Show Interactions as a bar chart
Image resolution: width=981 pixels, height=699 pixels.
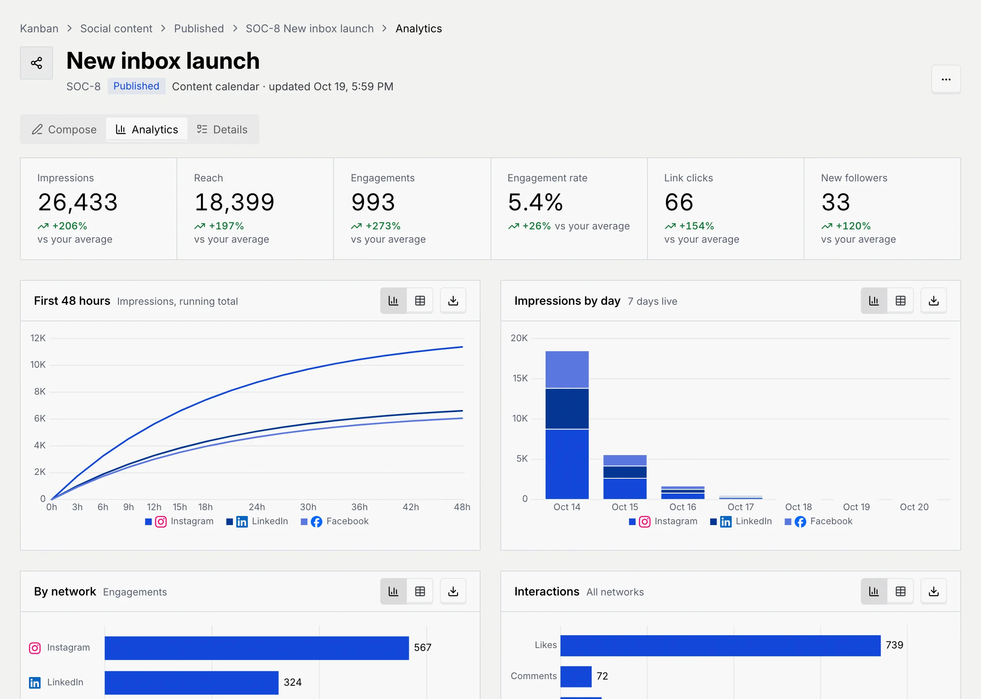pos(874,591)
